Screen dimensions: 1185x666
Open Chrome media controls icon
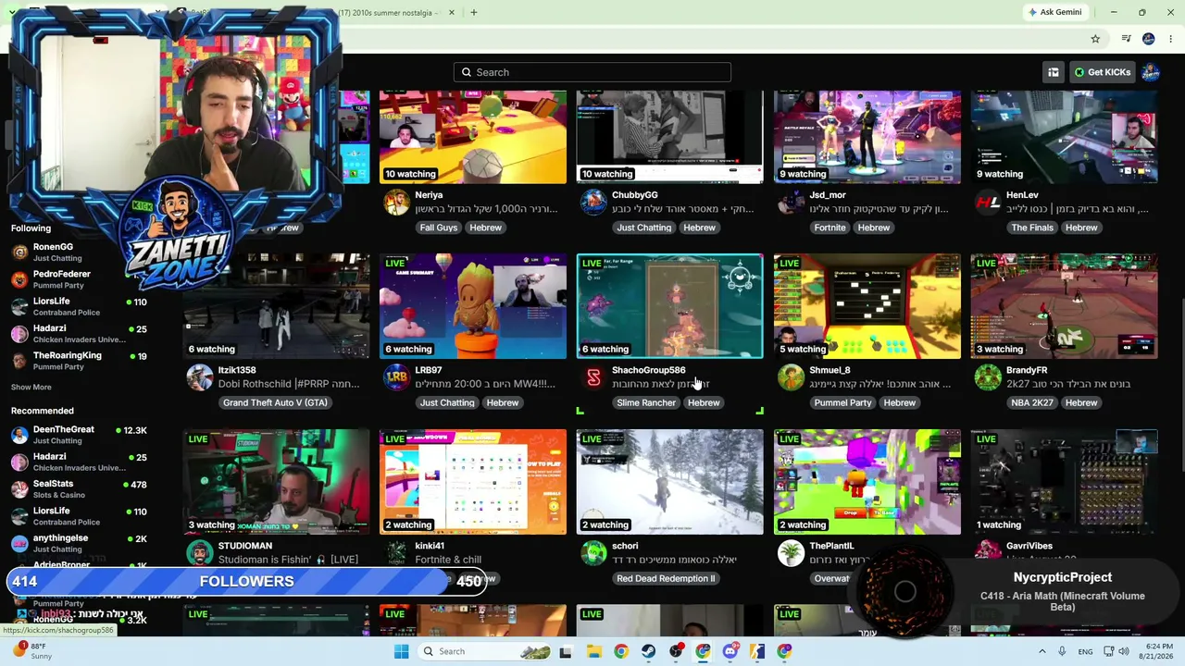(1126, 39)
